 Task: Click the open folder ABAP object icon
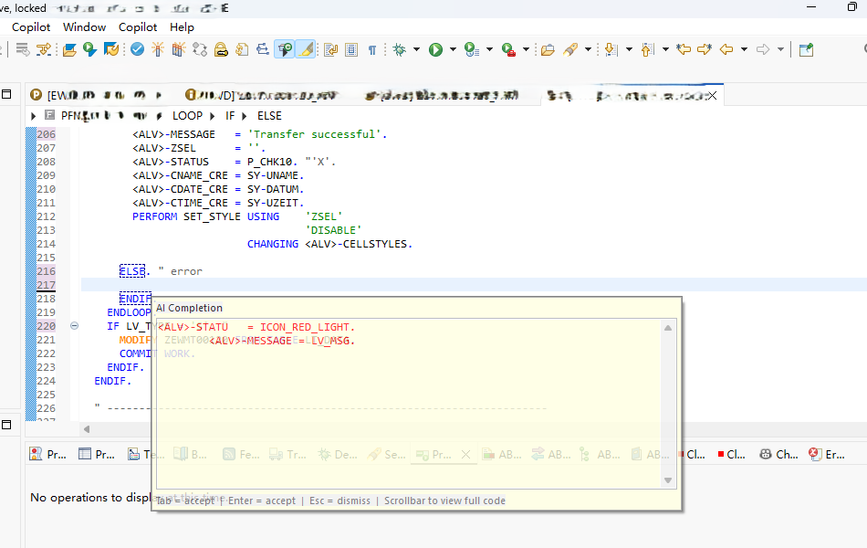click(69, 50)
